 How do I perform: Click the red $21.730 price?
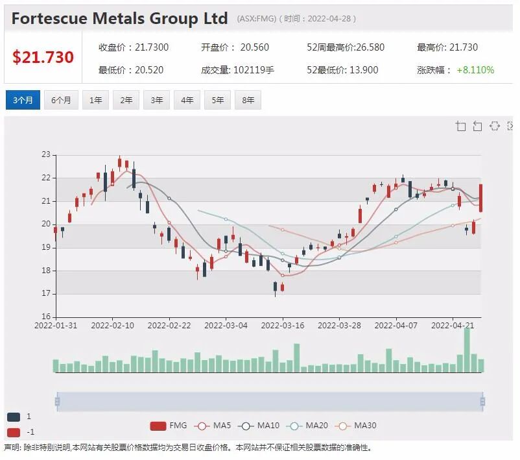(x=43, y=57)
